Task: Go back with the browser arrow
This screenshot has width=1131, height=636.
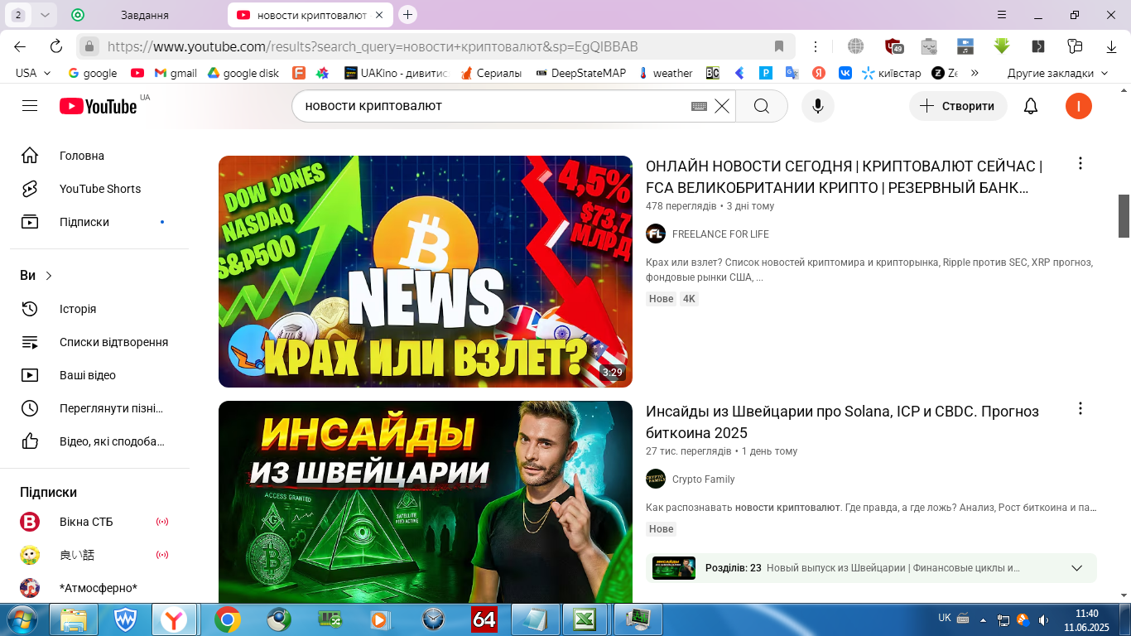Action: (x=20, y=46)
